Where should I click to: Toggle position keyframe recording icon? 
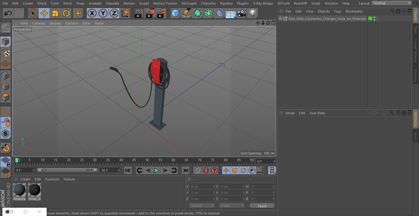pyautogui.click(x=226, y=170)
